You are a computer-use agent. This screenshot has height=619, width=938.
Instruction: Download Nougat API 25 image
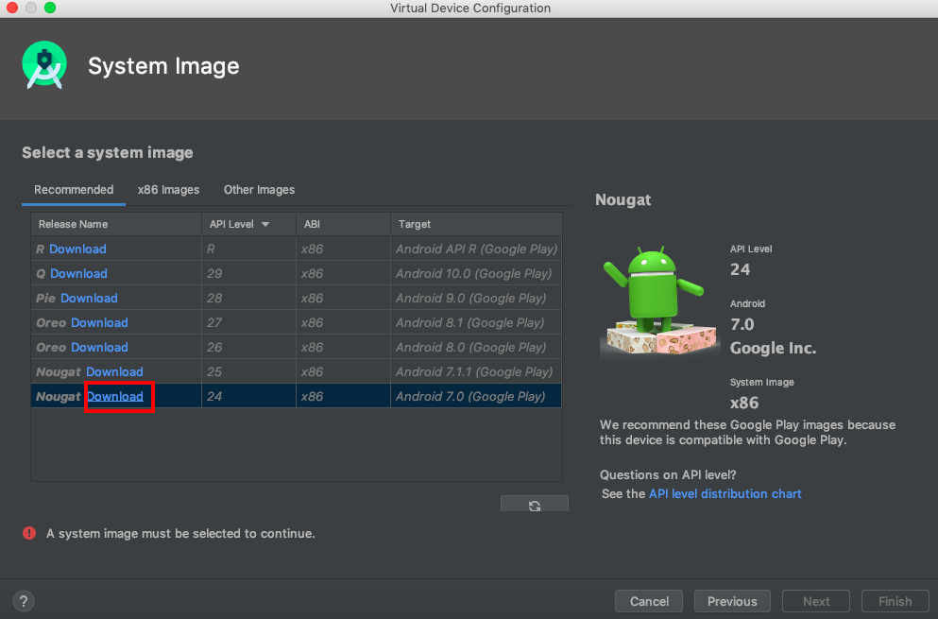pyautogui.click(x=115, y=371)
